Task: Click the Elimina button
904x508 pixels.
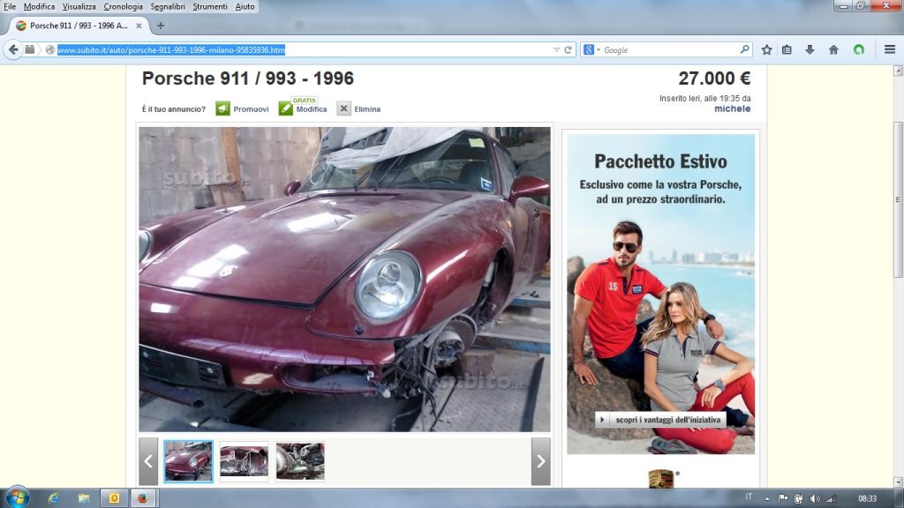Action: (358, 108)
